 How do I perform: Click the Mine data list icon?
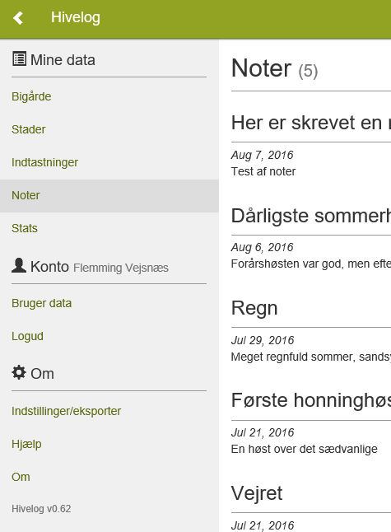pyautogui.click(x=19, y=58)
